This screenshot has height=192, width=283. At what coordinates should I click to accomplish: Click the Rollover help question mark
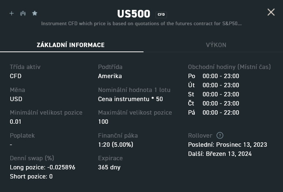(x=220, y=135)
